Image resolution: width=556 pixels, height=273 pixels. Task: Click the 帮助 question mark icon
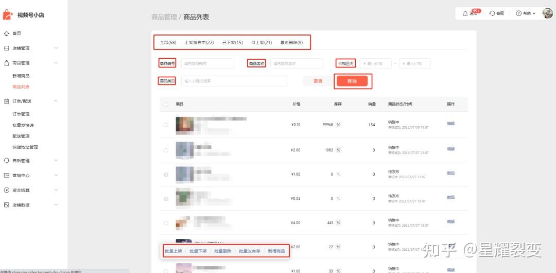tap(519, 13)
